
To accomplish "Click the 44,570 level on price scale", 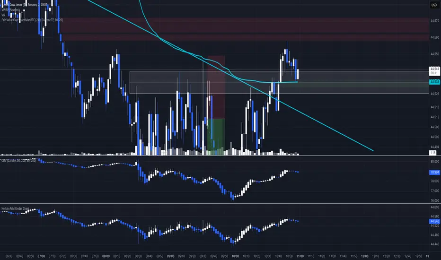I will coord(434,21).
